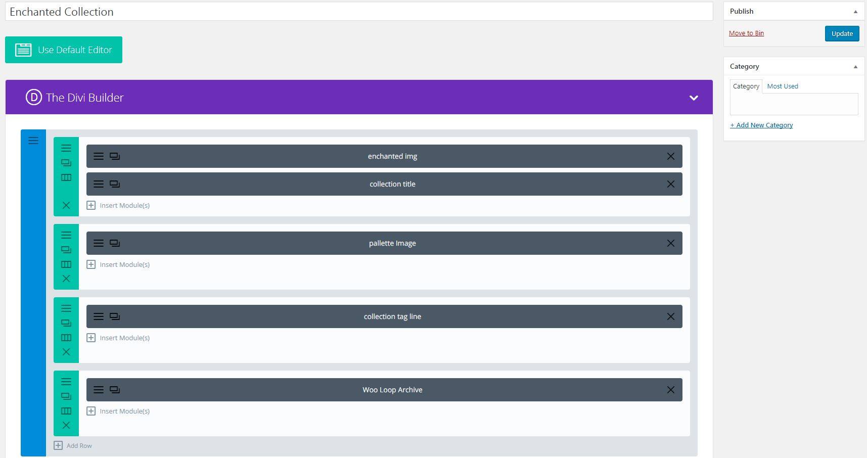
Task: Open settings of enchanted img module
Action: 99,156
